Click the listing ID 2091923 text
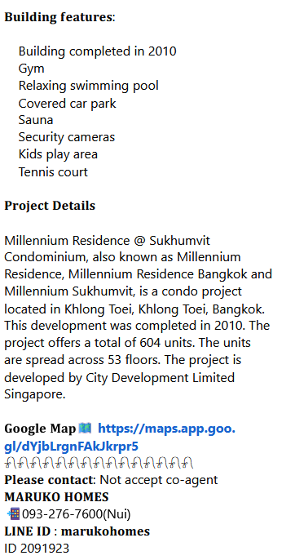This screenshot has width=295, height=560. (37, 549)
